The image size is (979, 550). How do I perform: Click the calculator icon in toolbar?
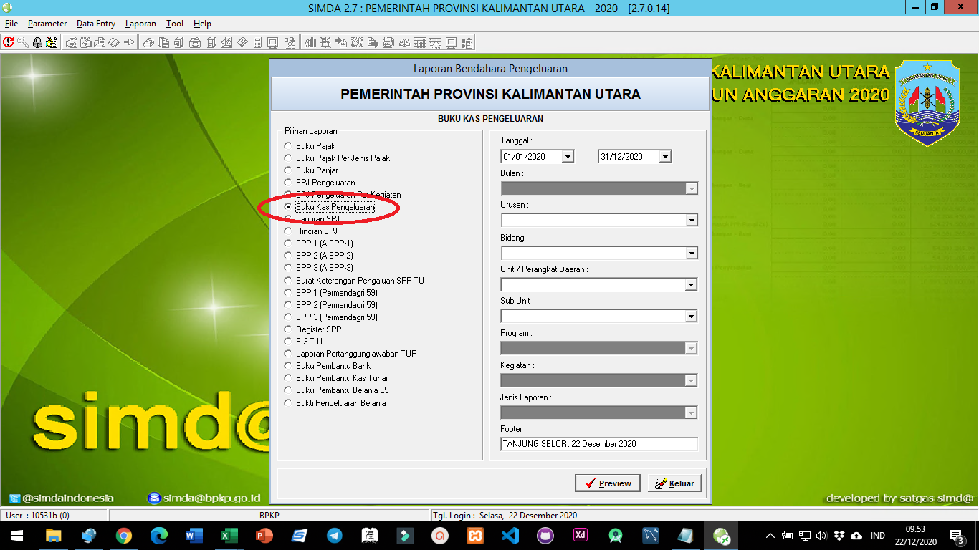[x=257, y=42]
